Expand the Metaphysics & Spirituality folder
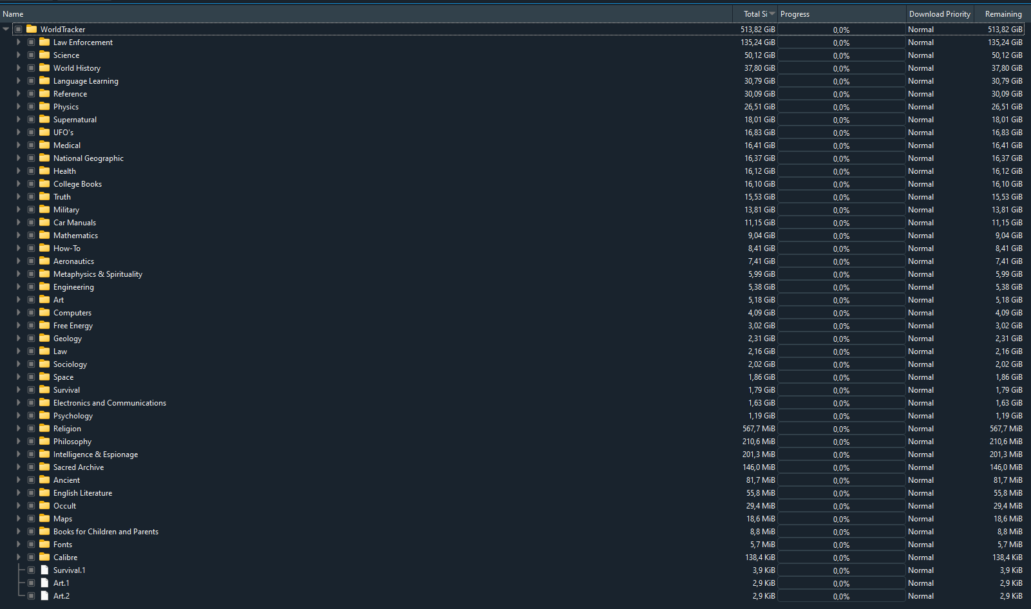Viewport: 1031px width, 609px height. tap(18, 274)
